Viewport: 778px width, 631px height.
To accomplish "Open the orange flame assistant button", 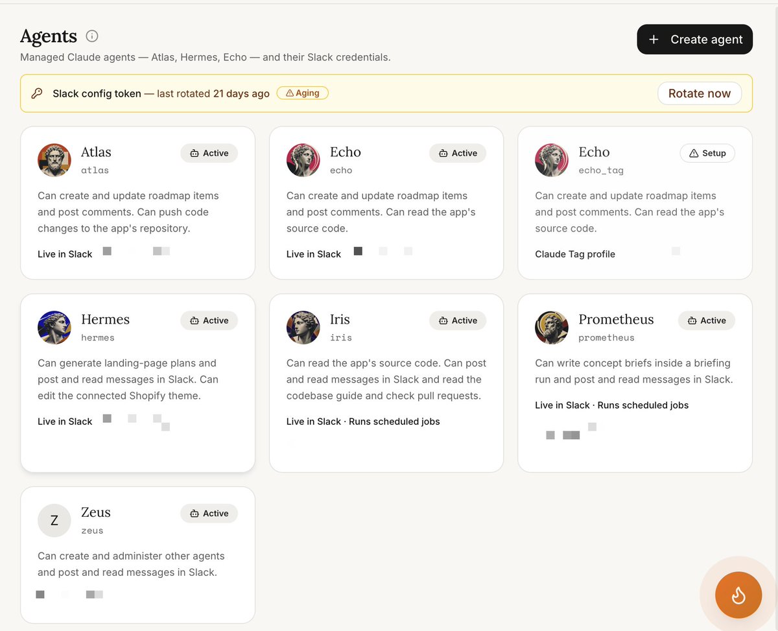I will [738, 595].
